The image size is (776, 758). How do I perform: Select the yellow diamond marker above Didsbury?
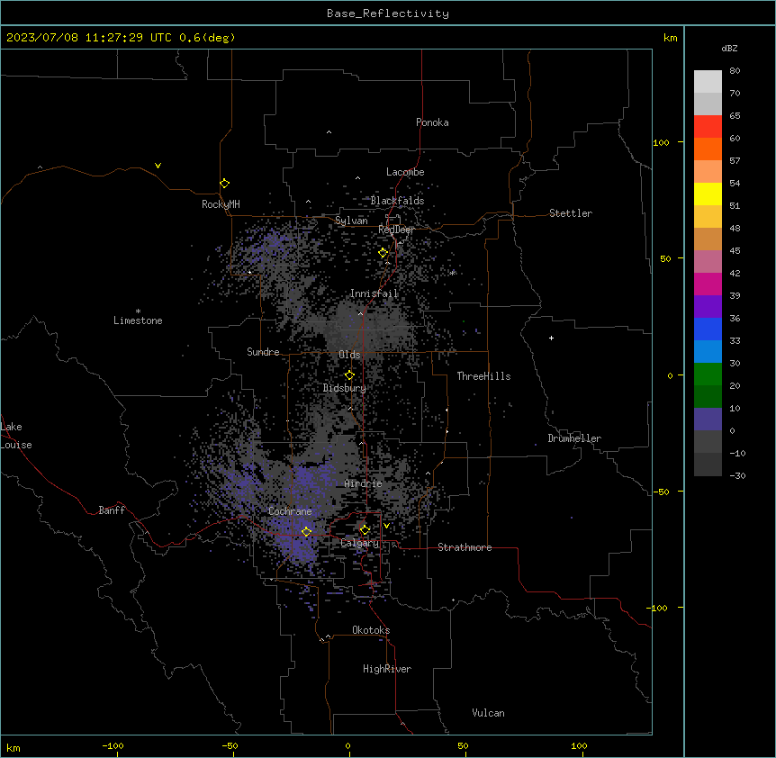(x=349, y=375)
